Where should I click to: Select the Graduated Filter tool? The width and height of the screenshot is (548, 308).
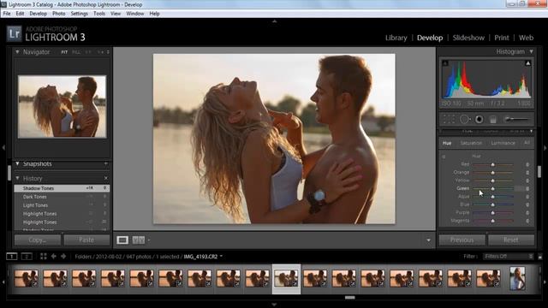(493, 120)
